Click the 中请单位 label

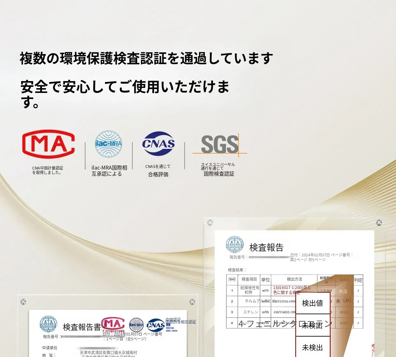click(x=50, y=348)
